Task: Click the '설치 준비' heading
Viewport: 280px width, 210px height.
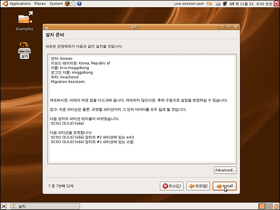Action: pos(55,35)
